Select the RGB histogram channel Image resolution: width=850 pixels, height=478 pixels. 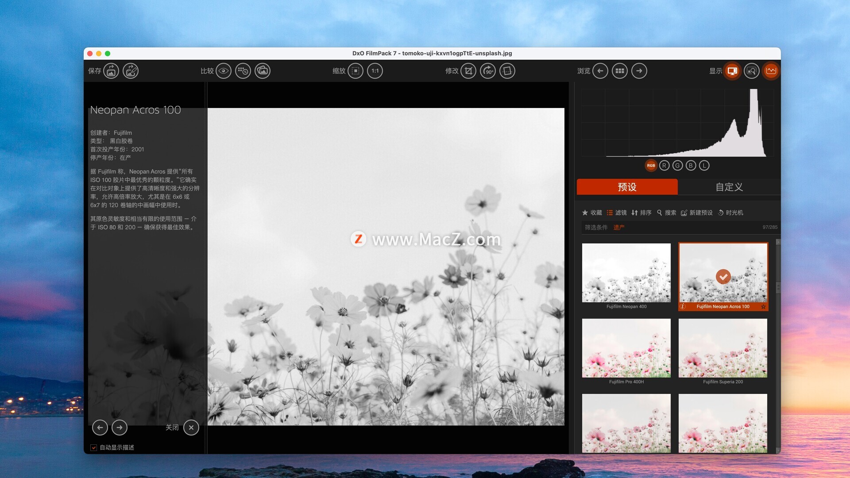(x=651, y=166)
